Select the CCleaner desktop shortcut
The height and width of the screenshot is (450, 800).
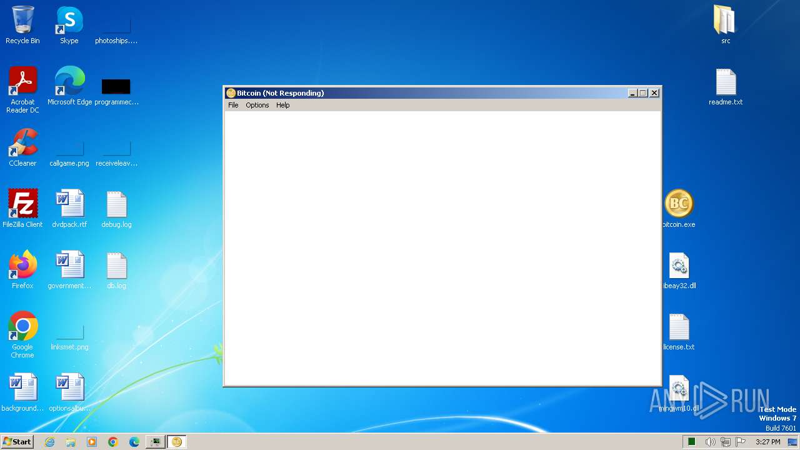(22, 147)
